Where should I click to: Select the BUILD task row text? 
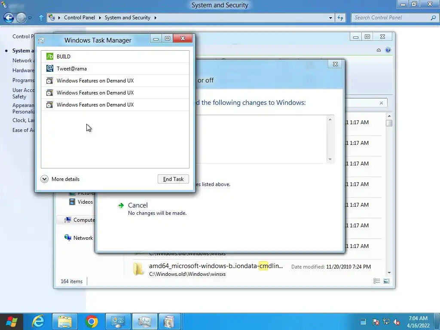pos(64,56)
